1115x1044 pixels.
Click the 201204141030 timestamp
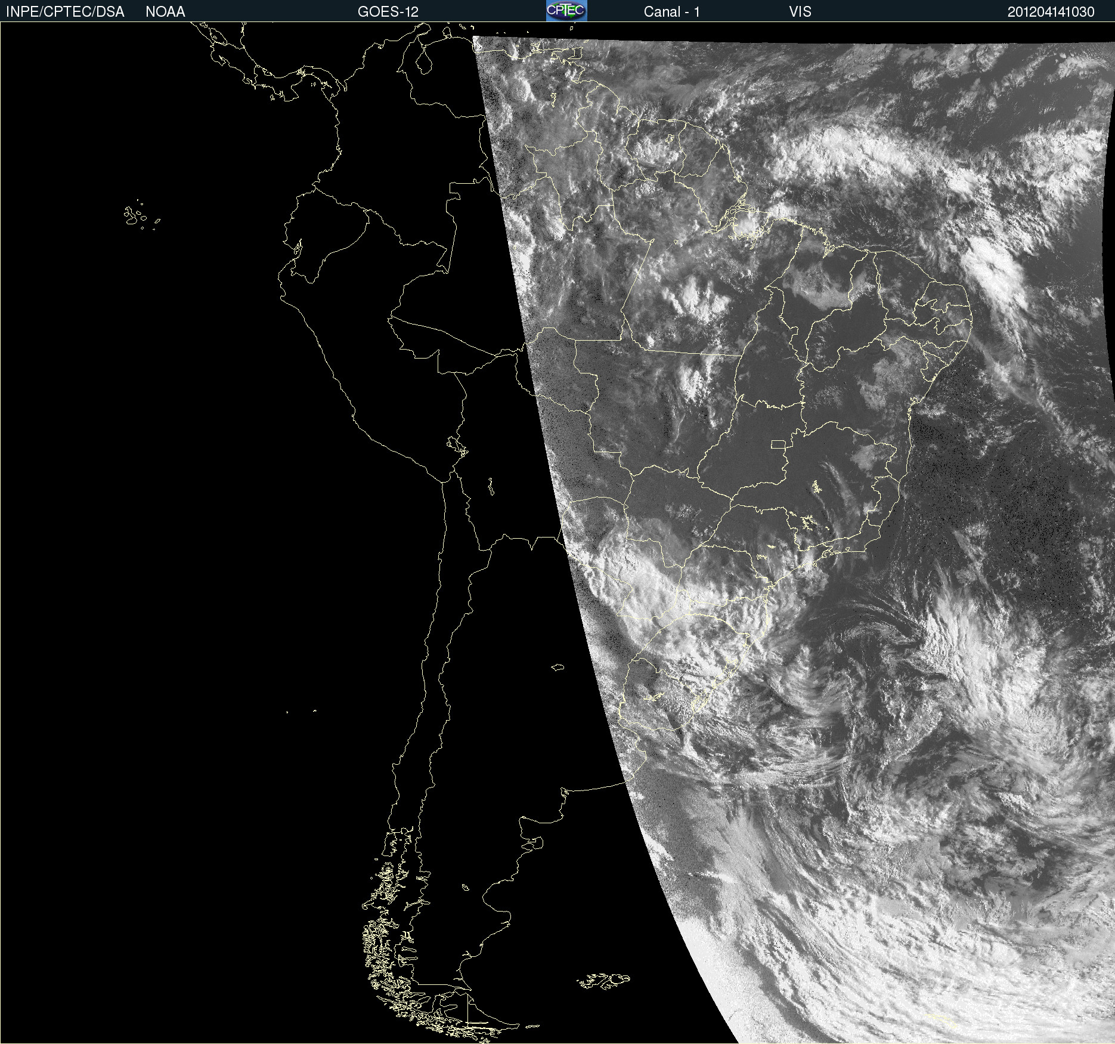[x=1051, y=12]
